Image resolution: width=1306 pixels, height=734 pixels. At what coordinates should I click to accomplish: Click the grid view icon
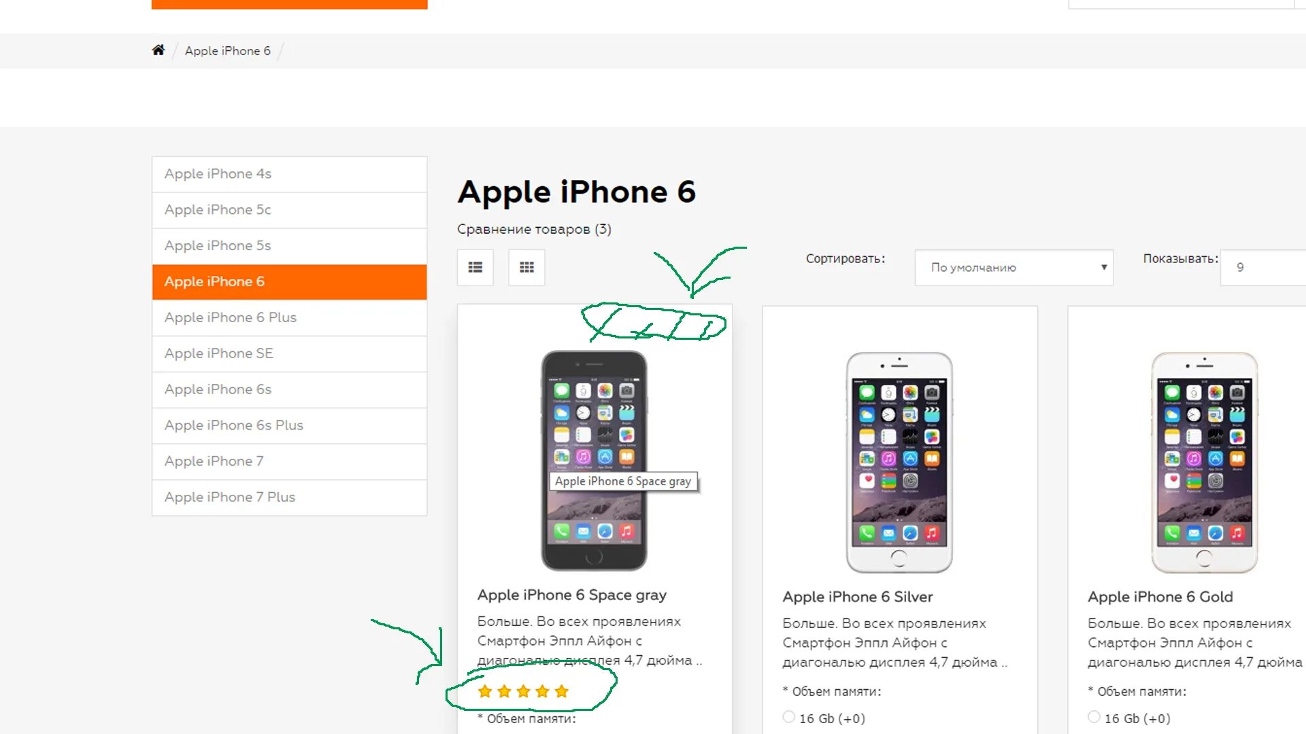coord(526,266)
